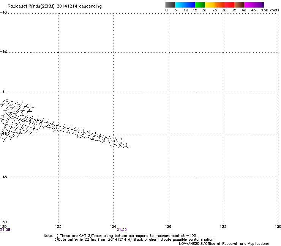Click the green 15-20 knots color band
Screen dimensions: 281x246
click(x=200, y=5)
